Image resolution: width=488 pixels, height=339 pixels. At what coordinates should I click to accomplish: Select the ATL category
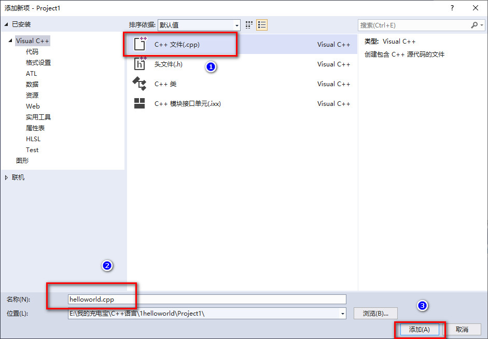point(32,73)
